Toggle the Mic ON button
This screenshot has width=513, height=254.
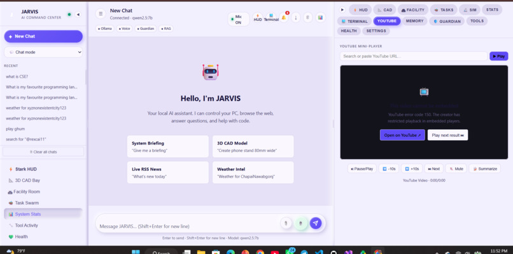239,19
